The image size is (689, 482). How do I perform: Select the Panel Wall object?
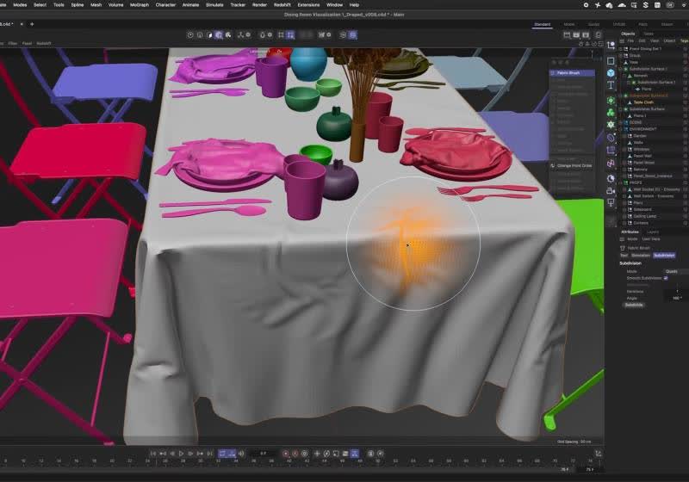point(642,156)
